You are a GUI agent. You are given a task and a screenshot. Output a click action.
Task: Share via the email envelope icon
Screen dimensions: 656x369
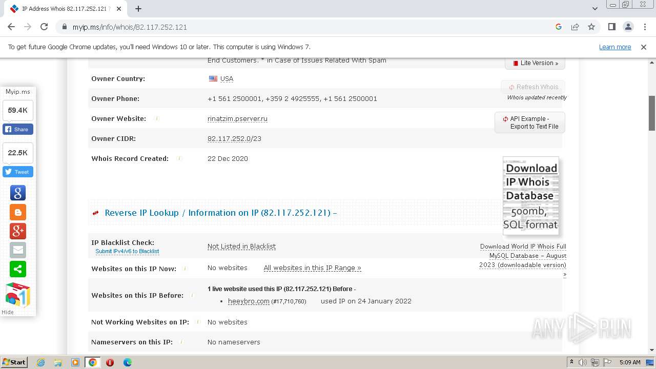click(18, 250)
